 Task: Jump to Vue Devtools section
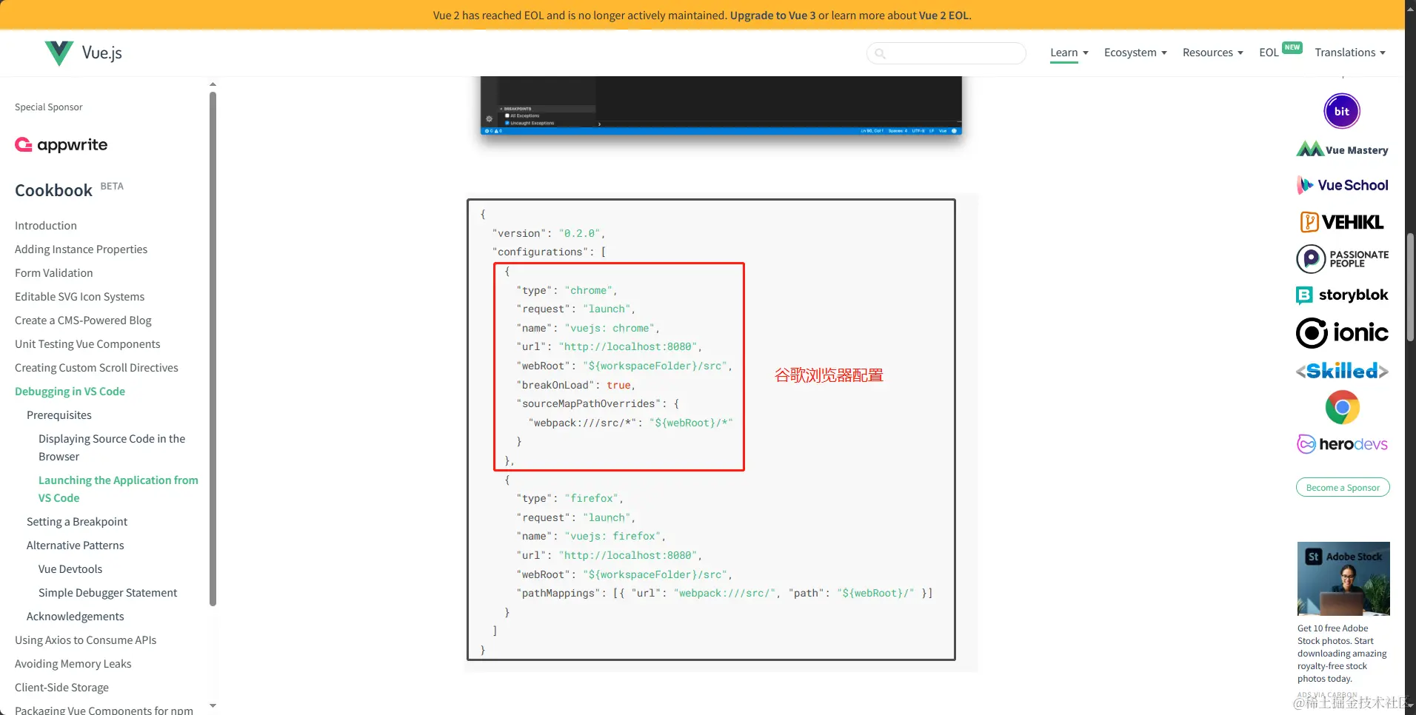click(x=70, y=569)
